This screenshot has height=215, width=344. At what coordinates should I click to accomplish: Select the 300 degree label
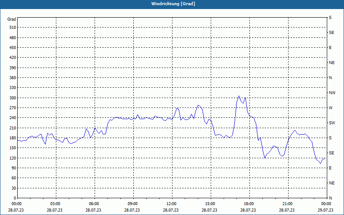[13, 98]
